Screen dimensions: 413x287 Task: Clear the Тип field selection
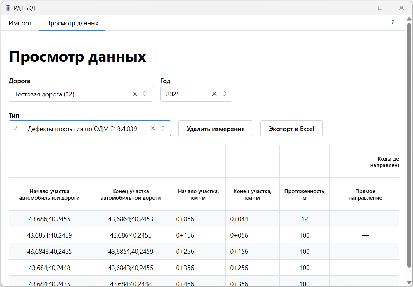(153, 129)
